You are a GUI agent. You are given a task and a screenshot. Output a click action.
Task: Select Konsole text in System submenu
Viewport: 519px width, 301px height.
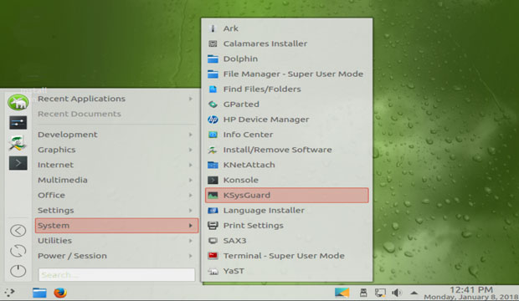tap(240, 180)
